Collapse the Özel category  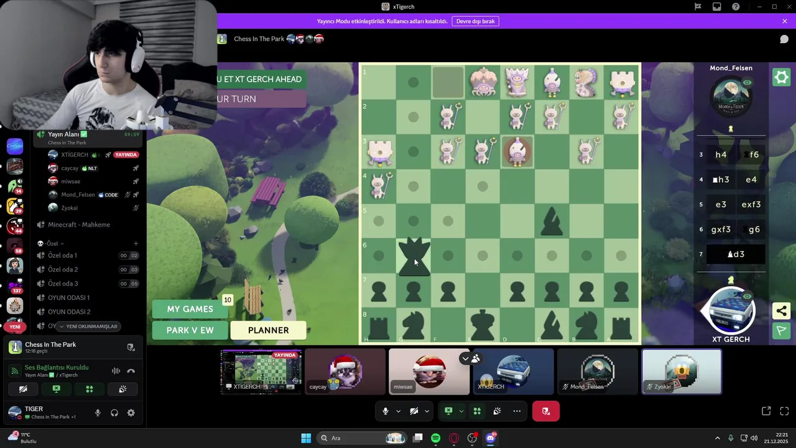(52, 243)
